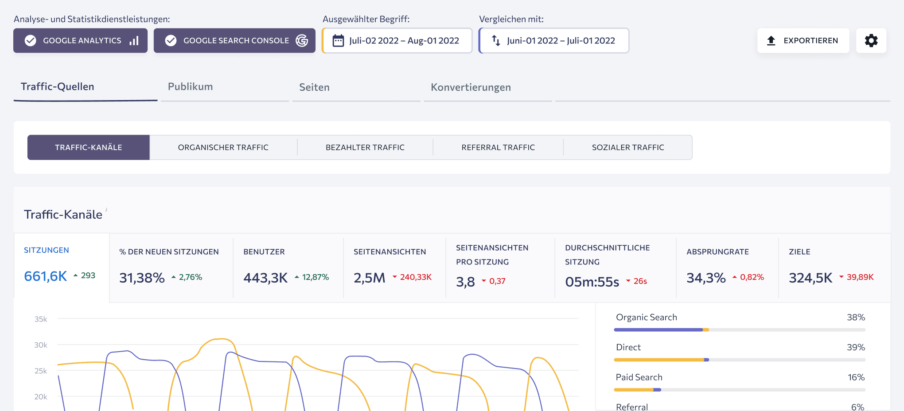Open comparison range Juni-01 2022 – Juli-01 2022
The width and height of the screenshot is (904, 411).
point(554,41)
